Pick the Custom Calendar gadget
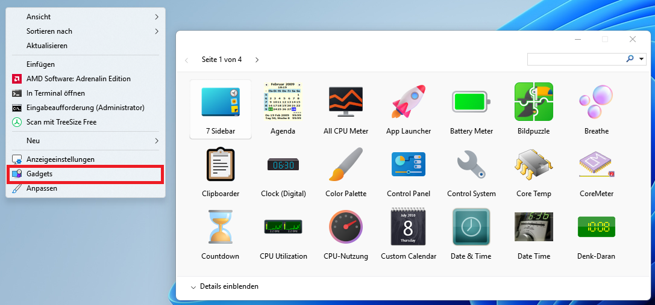This screenshot has width=655, height=305. point(409,227)
